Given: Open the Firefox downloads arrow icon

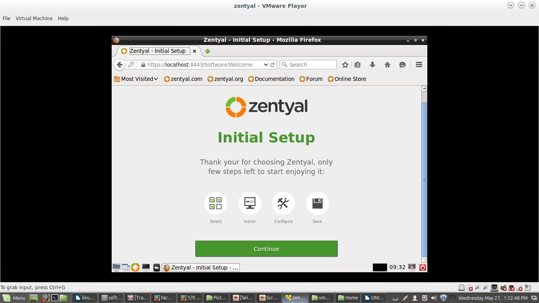Looking at the screenshot, I should [372, 65].
